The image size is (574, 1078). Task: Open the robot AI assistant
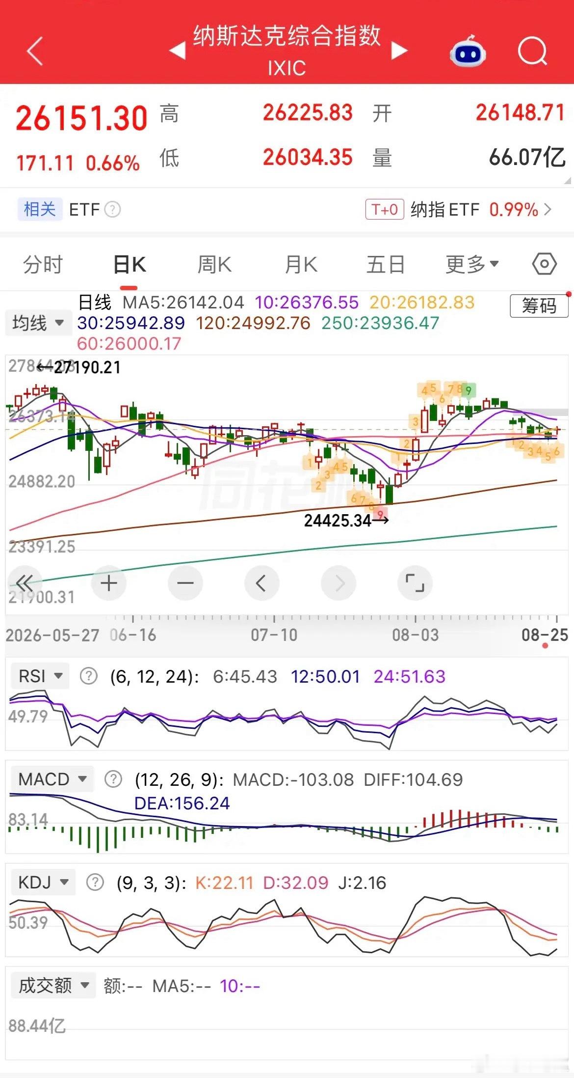pos(468,51)
